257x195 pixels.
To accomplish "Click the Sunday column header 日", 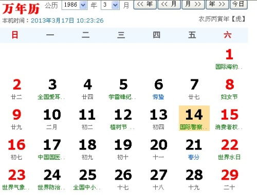I will [15, 35].
